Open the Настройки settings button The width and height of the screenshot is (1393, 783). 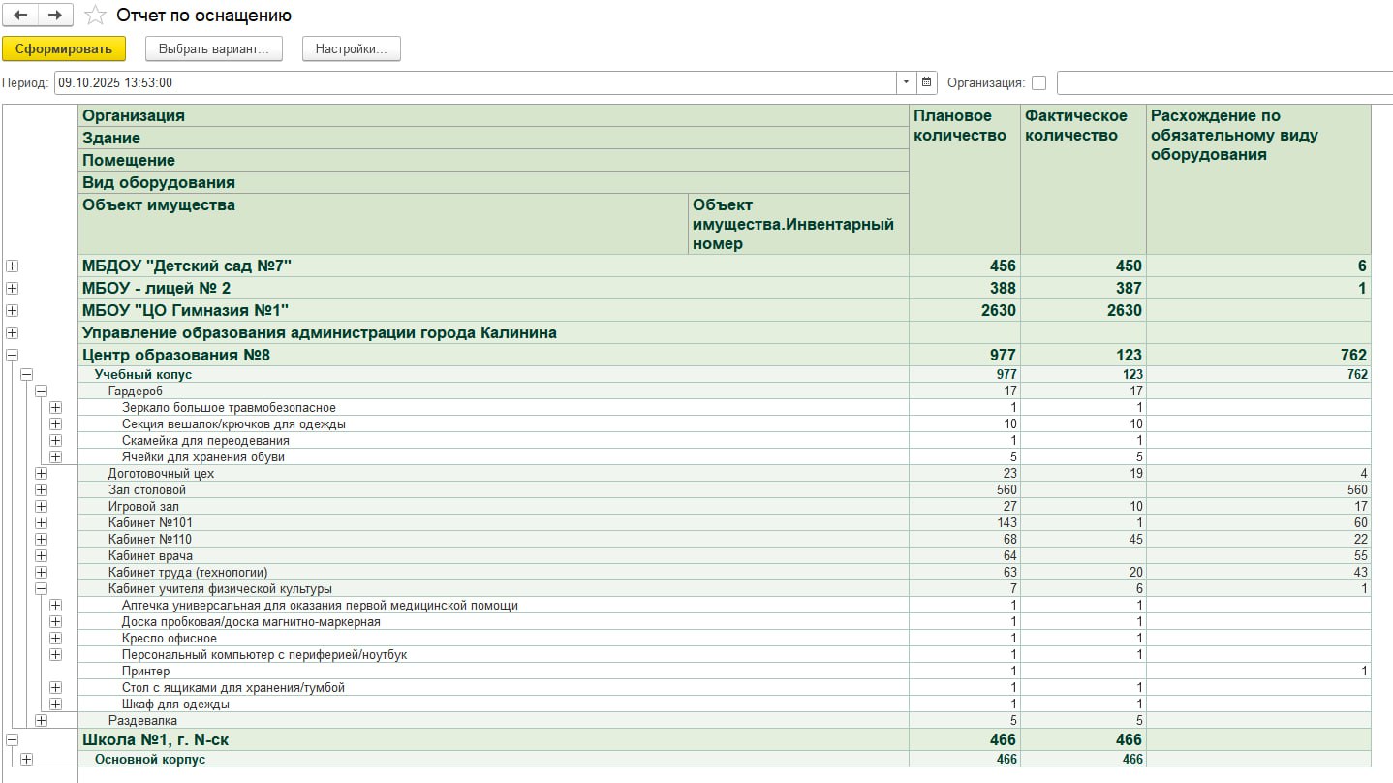click(351, 48)
